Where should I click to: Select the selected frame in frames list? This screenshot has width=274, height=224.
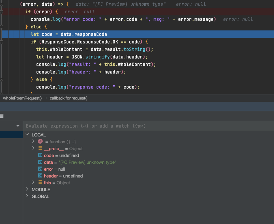coord(11,134)
